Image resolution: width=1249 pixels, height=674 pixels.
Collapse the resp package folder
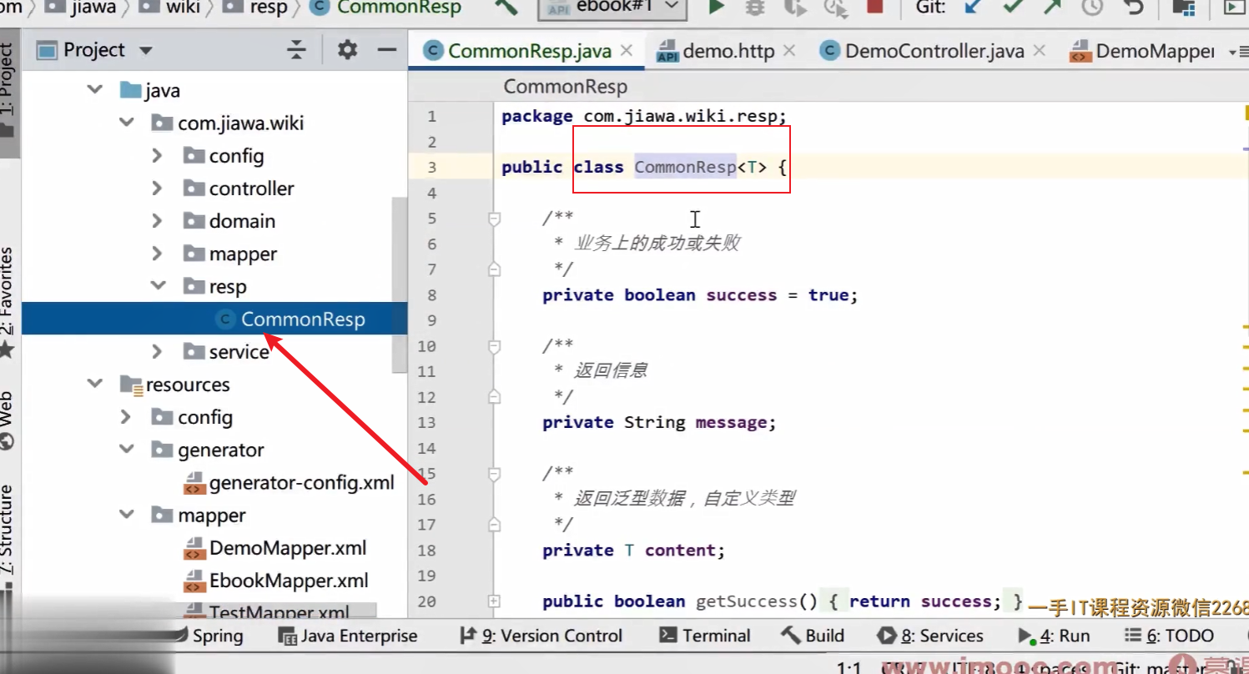pyautogui.click(x=157, y=287)
